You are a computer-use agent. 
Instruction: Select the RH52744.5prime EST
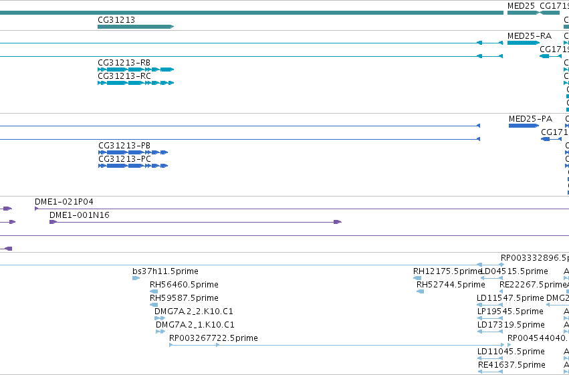click(x=420, y=291)
